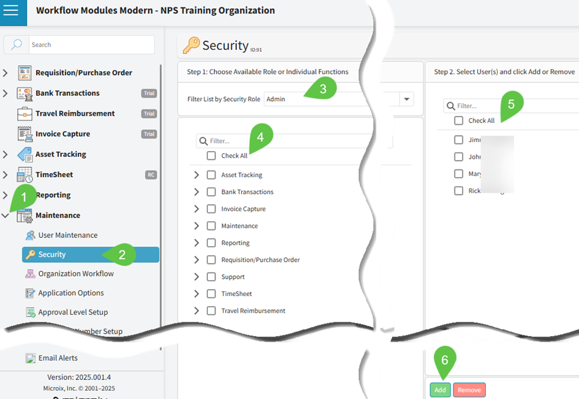579x399 pixels.
Task: Click the Requisition/Purchase Order module icon
Action: (x=25, y=73)
